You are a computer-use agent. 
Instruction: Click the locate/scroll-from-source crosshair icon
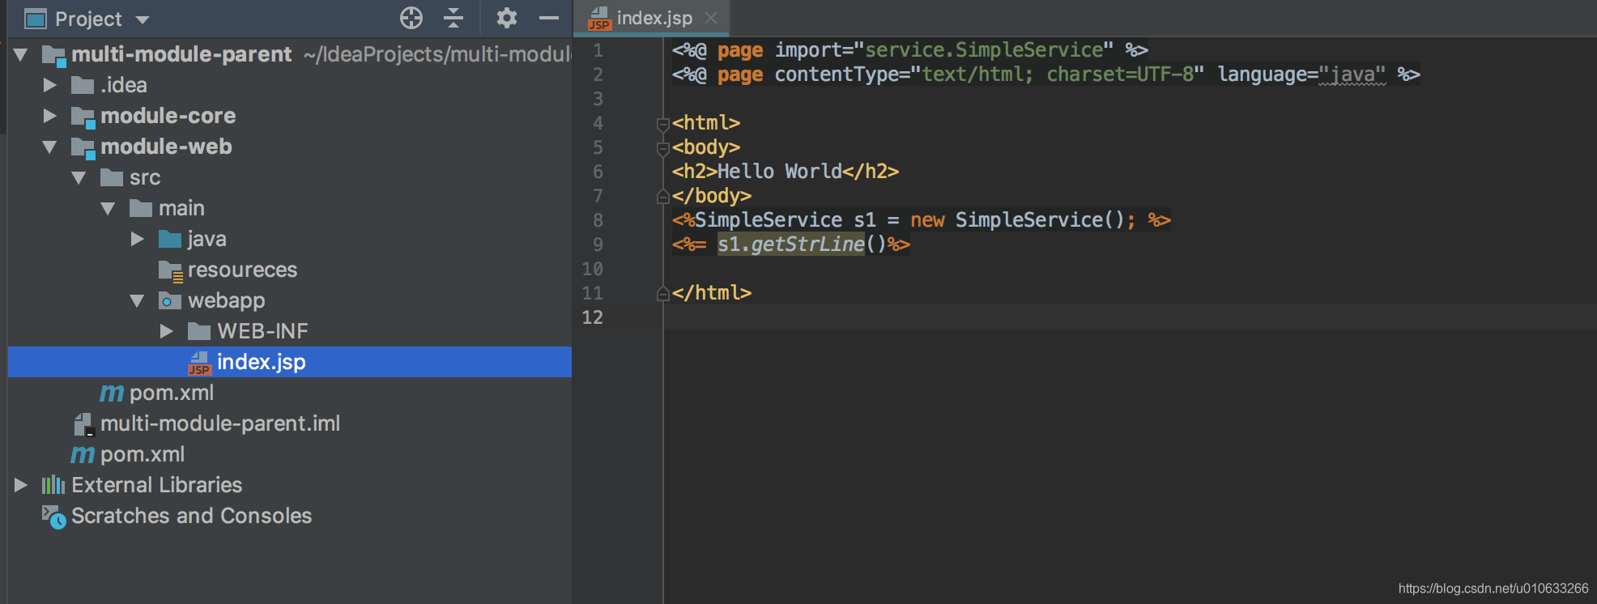(x=411, y=18)
